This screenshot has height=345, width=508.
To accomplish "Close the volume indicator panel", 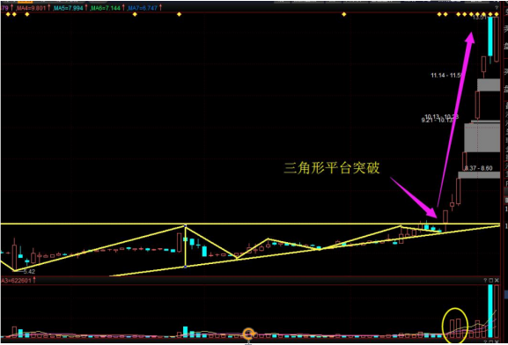I will [x=497, y=280].
